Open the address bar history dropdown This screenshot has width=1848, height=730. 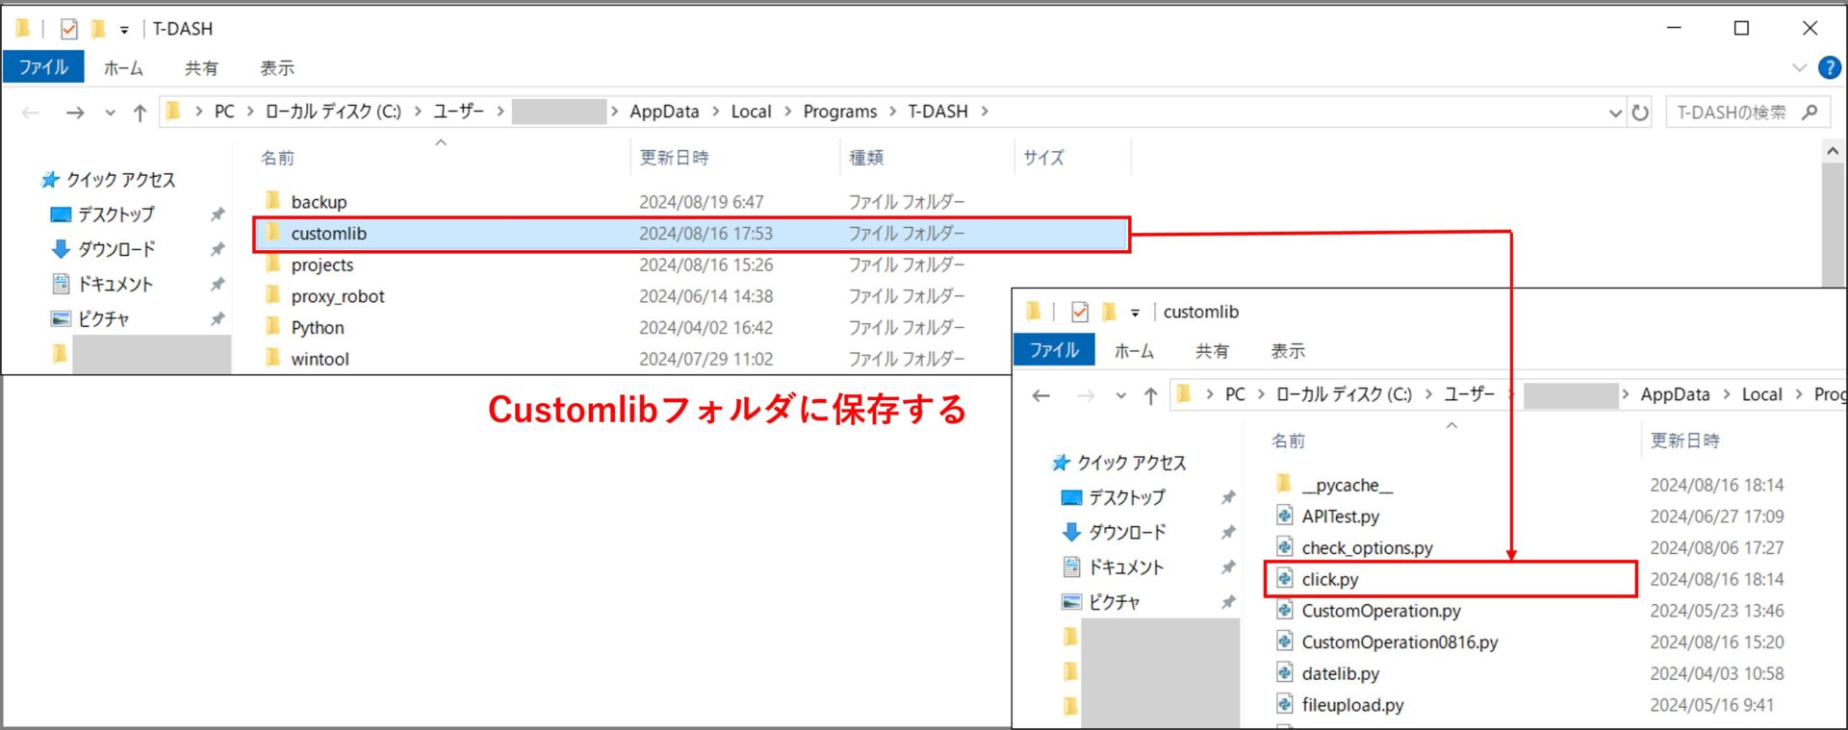[x=1615, y=113]
